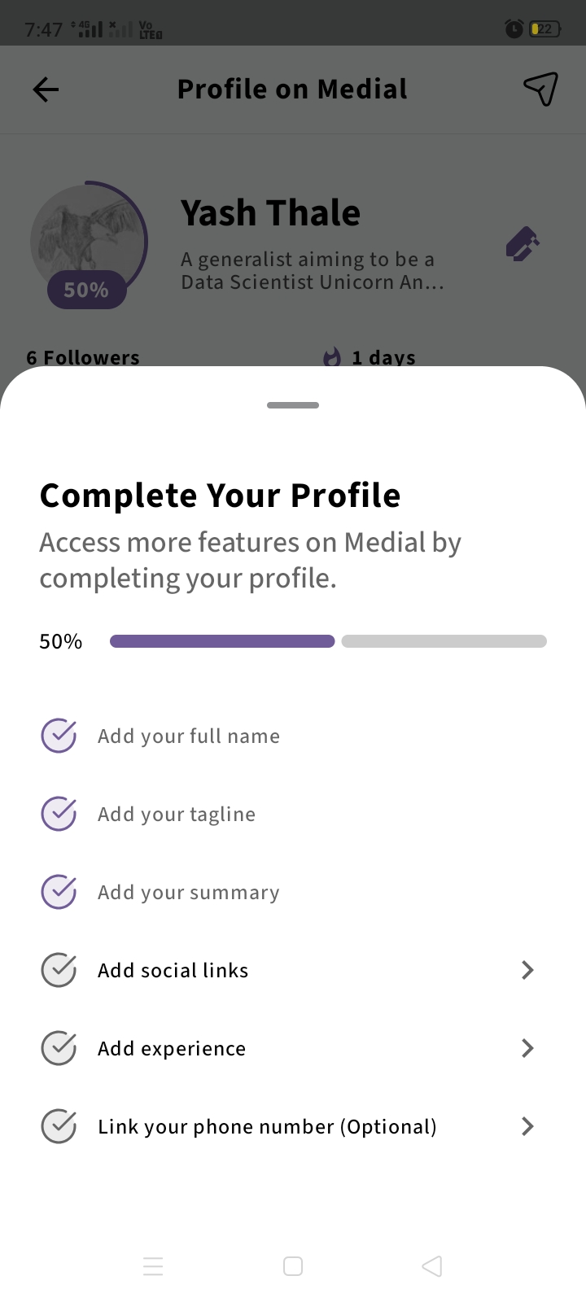Expand Add experience chevron
Screen dimensions: 586x1302
pos(527,1048)
